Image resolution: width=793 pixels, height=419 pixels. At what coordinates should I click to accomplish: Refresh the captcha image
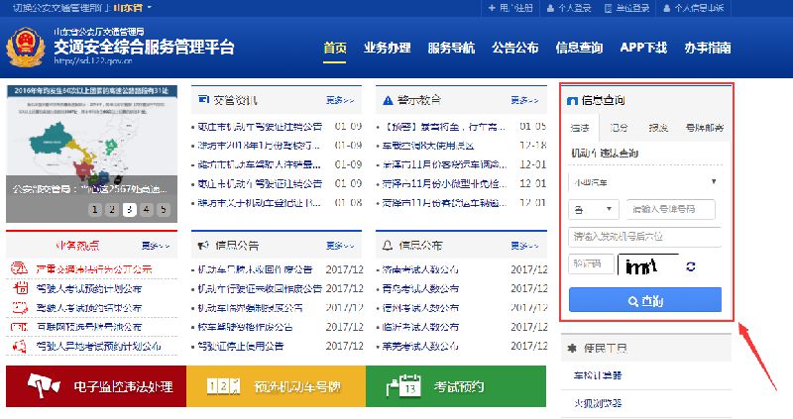pyautogui.click(x=691, y=265)
